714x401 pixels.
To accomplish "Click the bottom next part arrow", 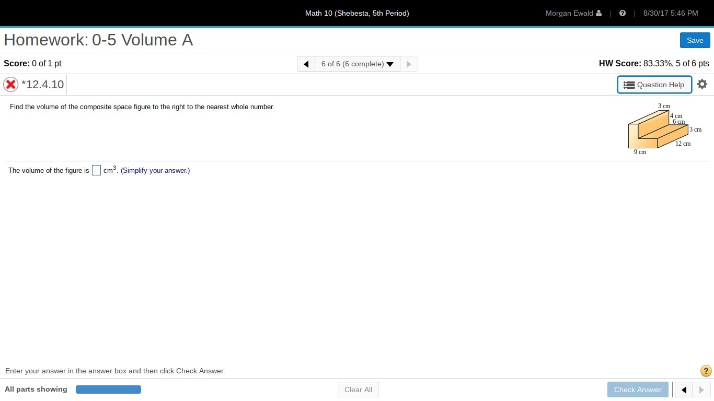I will tap(701, 390).
